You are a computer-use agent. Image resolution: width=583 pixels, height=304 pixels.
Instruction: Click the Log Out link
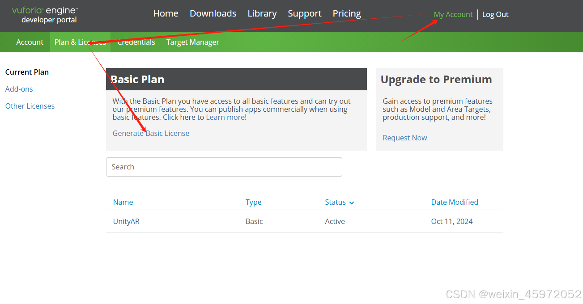pos(495,14)
